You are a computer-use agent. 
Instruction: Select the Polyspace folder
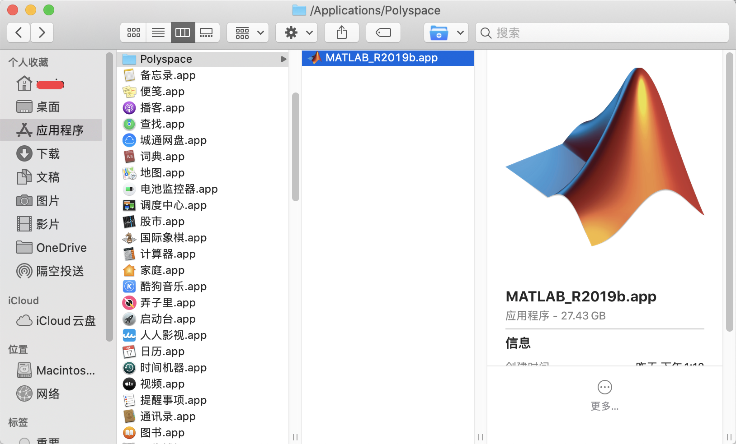tap(203, 59)
